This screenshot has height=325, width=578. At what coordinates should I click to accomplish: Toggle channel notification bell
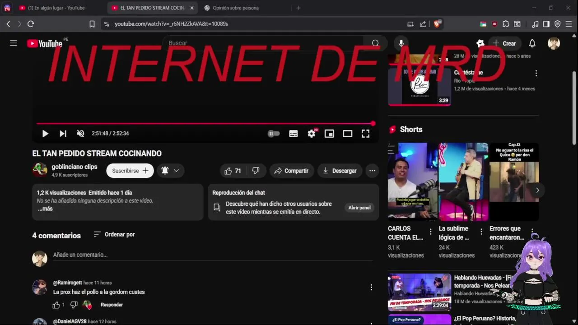165,171
